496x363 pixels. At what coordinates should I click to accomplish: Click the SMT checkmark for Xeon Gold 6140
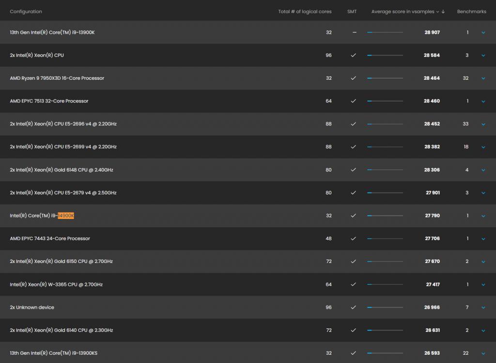point(353,330)
